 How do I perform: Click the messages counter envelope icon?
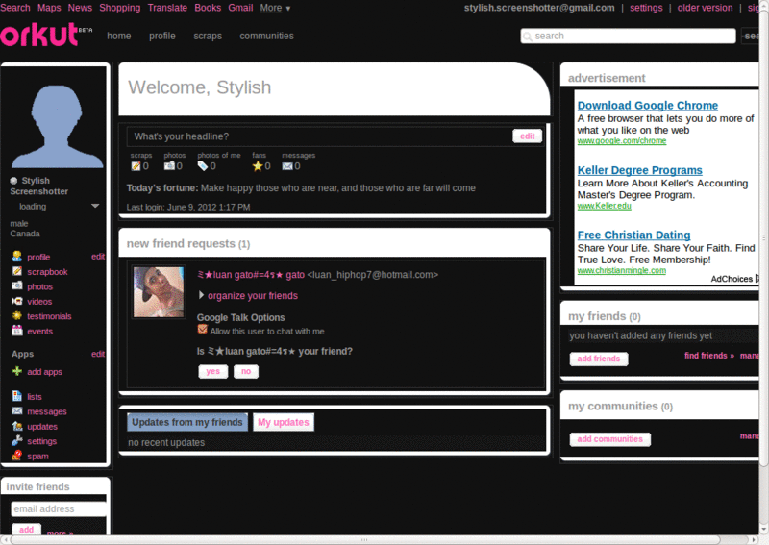point(287,166)
